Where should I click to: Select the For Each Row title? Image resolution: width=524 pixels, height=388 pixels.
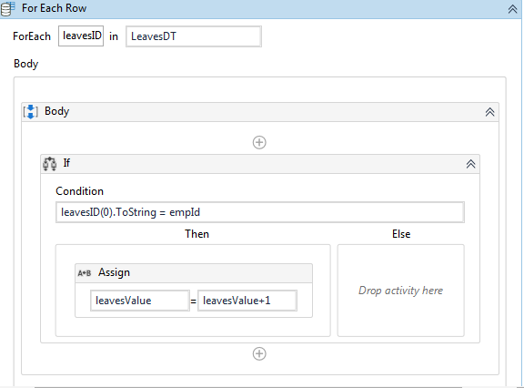(x=55, y=8)
